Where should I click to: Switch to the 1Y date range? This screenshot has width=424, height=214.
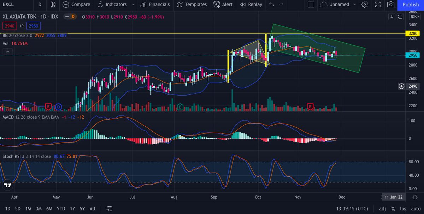(72, 208)
